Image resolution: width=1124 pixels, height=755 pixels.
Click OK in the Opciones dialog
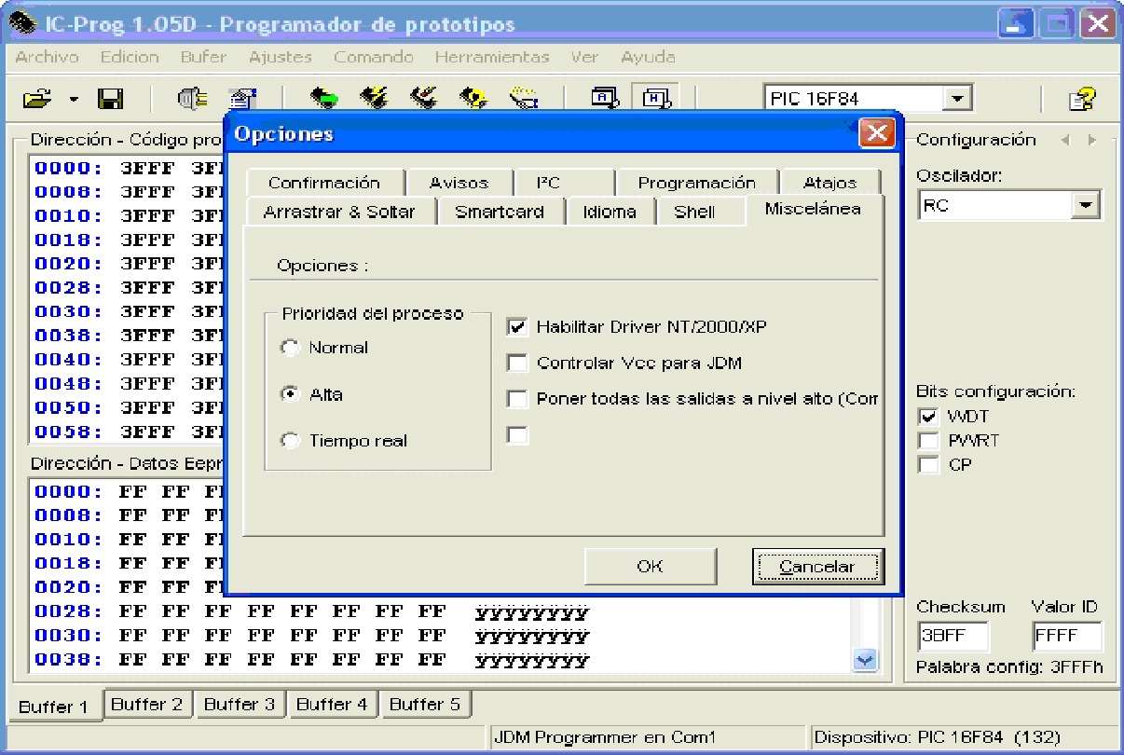tap(650, 566)
